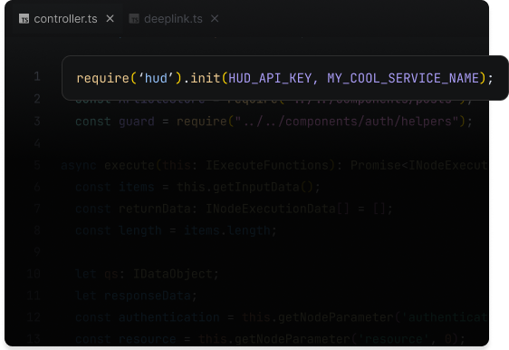The height and width of the screenshot is (350, 509).
Task: Close the controller.ts tab
Action: tap(110, 18)
